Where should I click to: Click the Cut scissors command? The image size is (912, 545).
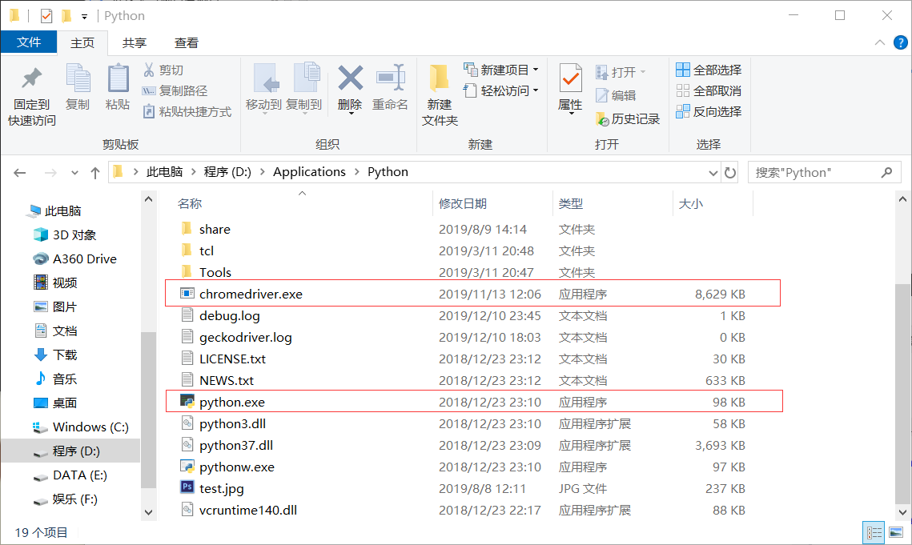pos(163,70)
